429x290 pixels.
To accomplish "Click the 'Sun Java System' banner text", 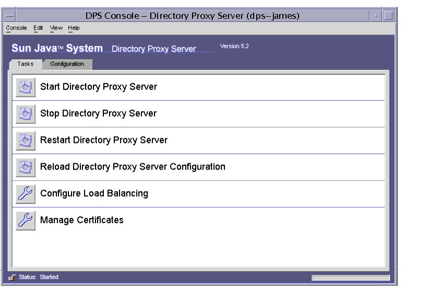I will tap(57, 48).
